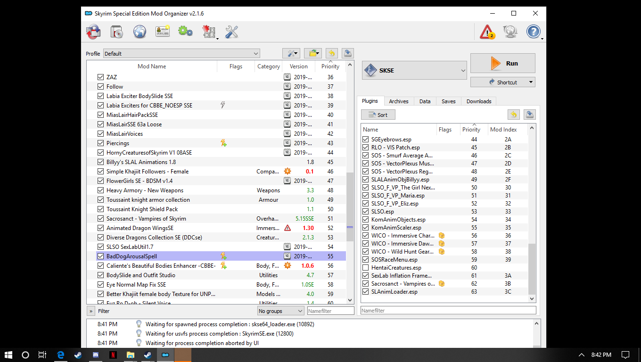
Task: Toggle BodySlide and Outfit Studio checkbox
Action: [100, 275]
